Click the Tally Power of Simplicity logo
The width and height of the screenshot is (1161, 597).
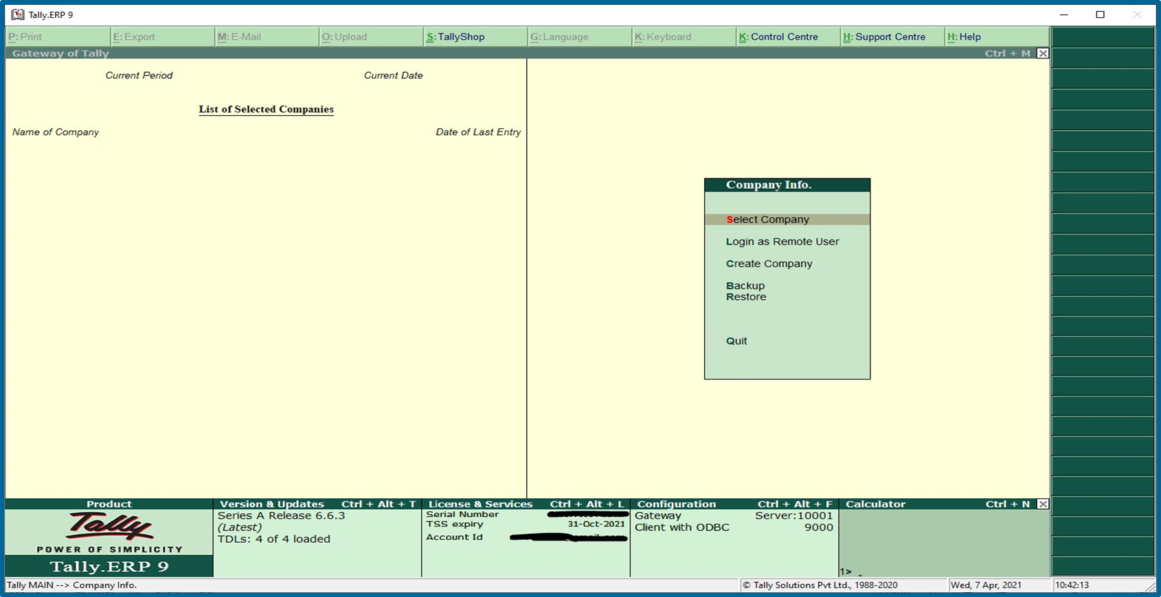pos(109,532)
